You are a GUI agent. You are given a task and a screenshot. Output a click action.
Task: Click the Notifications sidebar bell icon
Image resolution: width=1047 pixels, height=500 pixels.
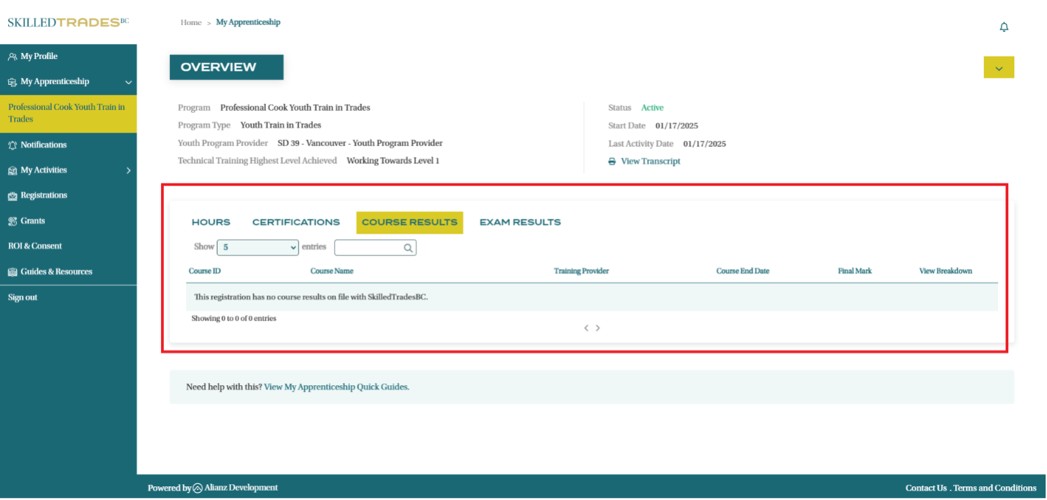12,145
